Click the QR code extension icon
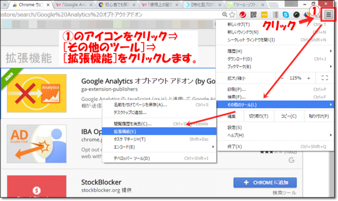Image resolution: width=338 pixels, height=201 pixels. coord(253,15)
